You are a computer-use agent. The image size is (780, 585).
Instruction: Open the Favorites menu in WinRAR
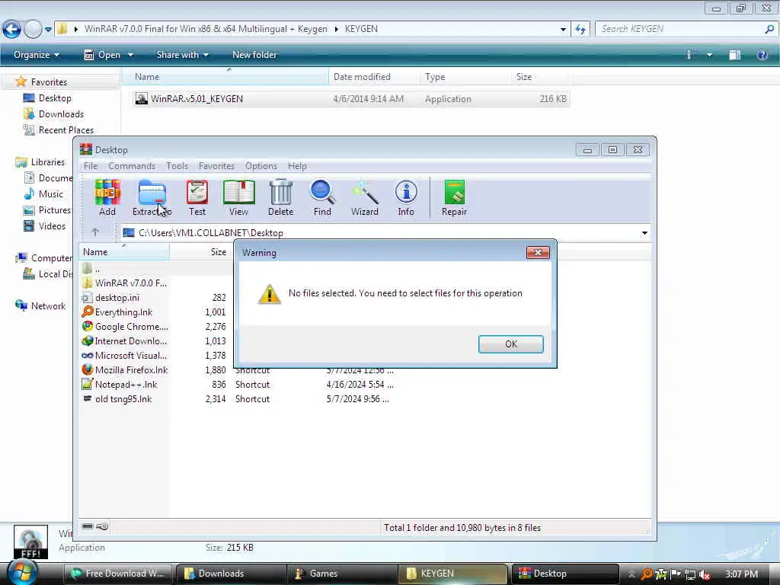click(216, 166)
